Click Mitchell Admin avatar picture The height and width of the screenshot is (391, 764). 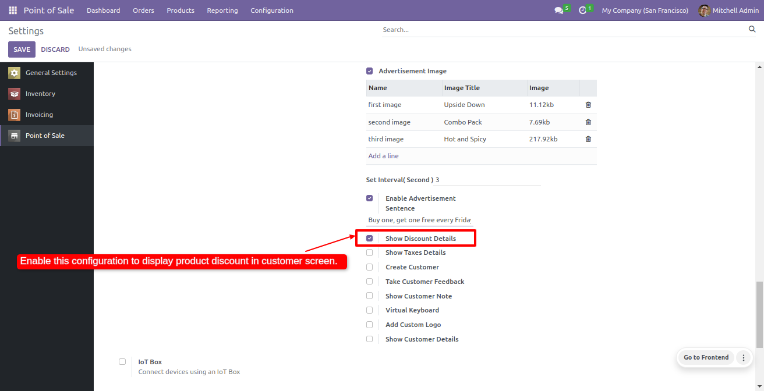coord(704,10)
